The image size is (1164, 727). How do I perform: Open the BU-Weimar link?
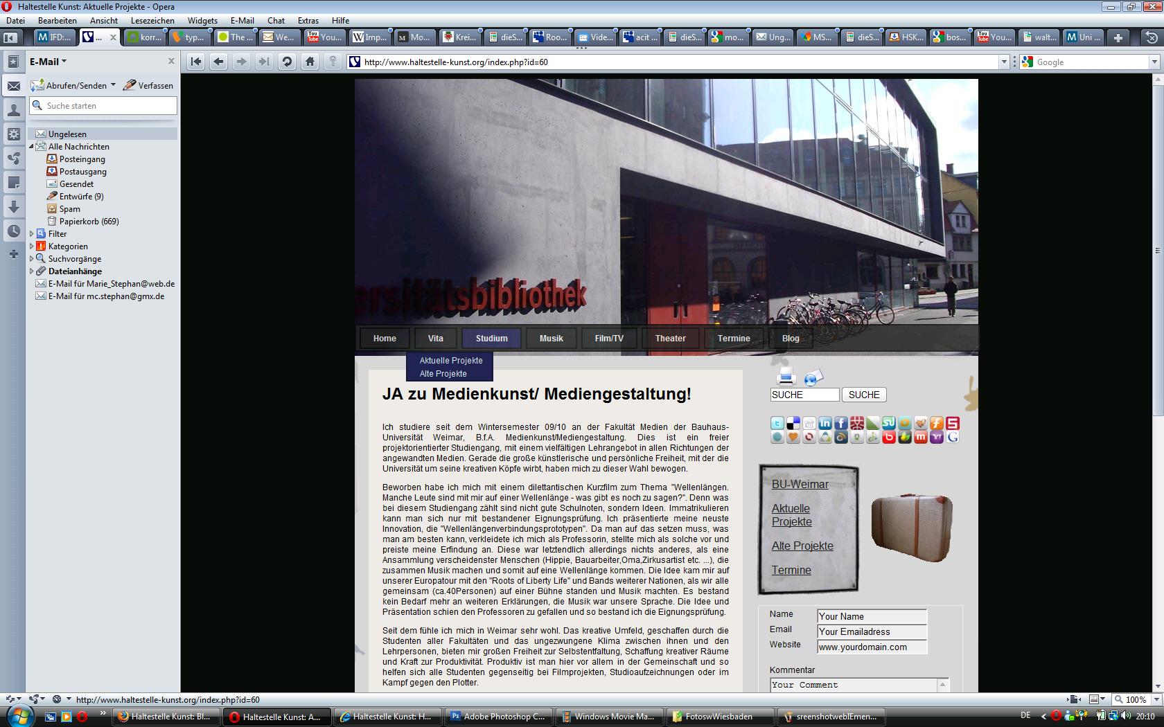[800, 485]
